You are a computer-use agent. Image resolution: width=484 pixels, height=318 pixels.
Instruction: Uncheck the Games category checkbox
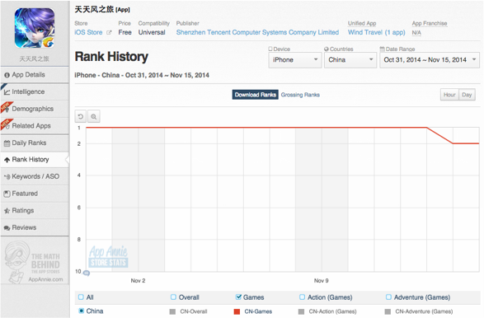click(x=238, y=297)
